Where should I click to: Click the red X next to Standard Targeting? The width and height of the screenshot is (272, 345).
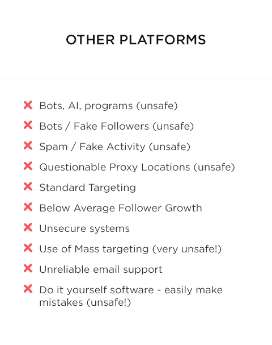click(28, 186)
